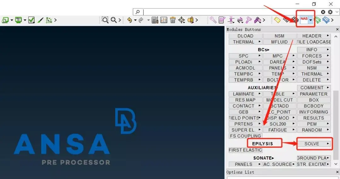Screen dimensions: 340x179
Task: Open dropdown beside the green monitor icon
Action: tap(25, 20)
